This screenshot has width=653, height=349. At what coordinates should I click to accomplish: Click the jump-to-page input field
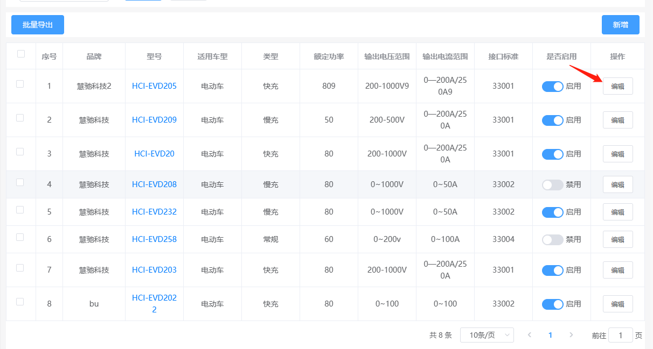pyautogui.click(x=620, y=335)
